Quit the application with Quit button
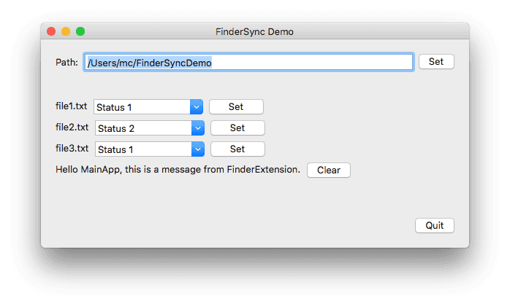The height and width of the screenshot is (306, 510). pos(434,225)
